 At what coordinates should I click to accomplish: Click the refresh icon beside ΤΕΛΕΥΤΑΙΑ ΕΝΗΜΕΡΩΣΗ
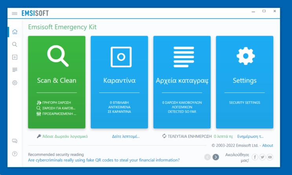tap(164, 136)
